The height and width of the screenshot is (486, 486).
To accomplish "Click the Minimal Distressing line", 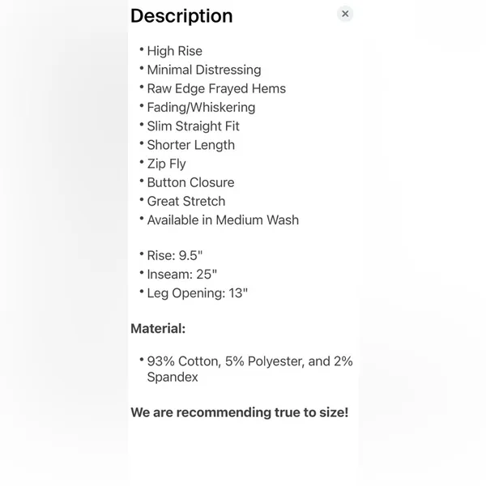I will point(204,70).
